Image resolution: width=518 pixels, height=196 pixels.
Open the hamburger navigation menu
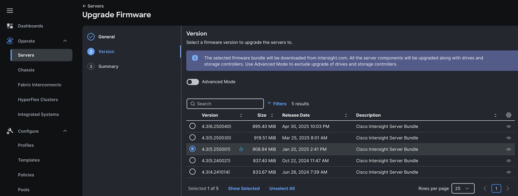pos(10,10)
